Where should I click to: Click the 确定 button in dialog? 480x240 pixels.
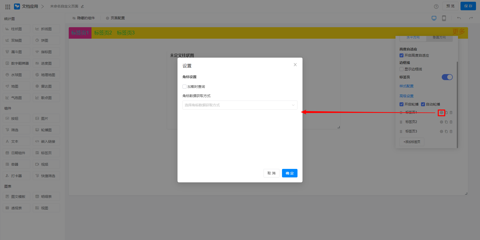[x=289, y=173]
